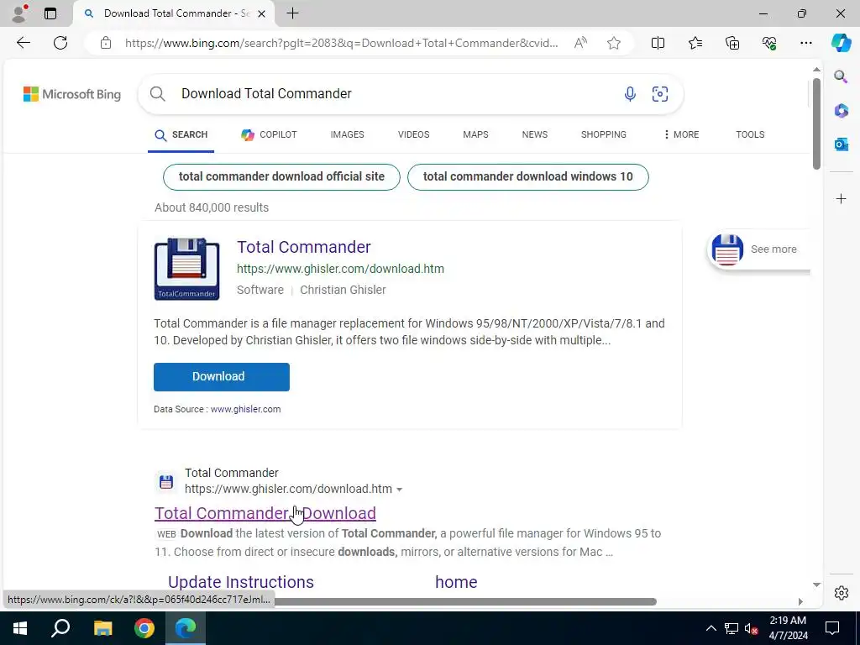Open the Collections icon
The width and height of the screenshot is (860, 645).
(732, 43)
